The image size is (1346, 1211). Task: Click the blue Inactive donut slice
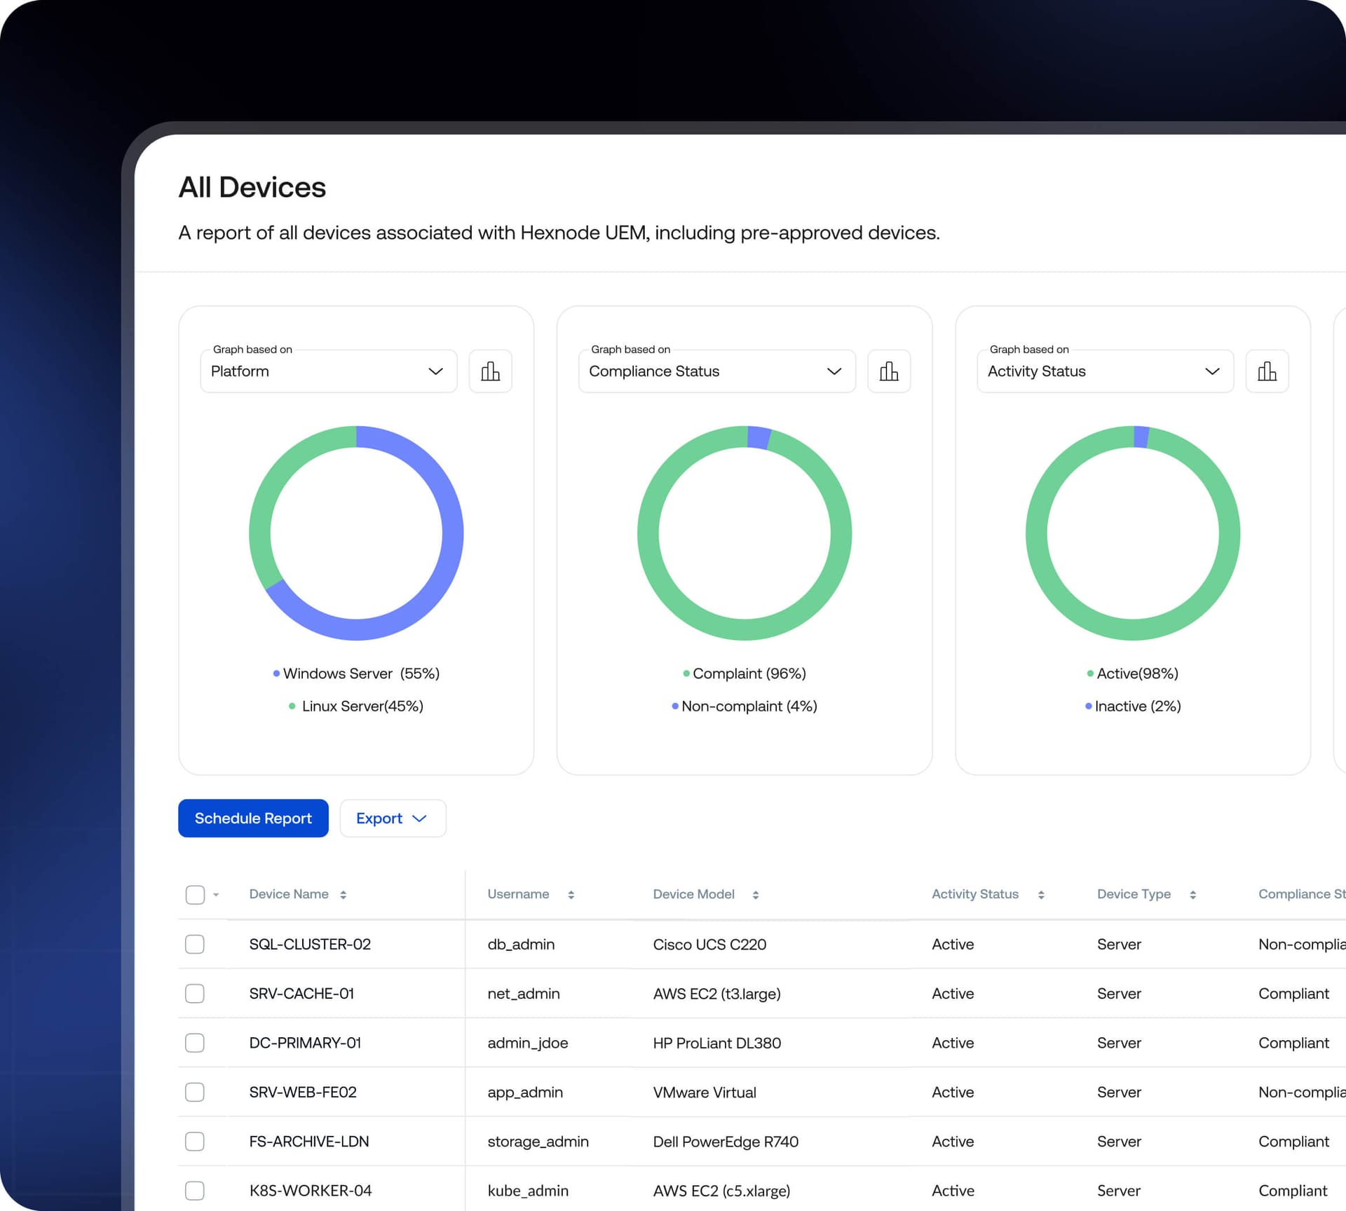click(x=1141, y=437)
